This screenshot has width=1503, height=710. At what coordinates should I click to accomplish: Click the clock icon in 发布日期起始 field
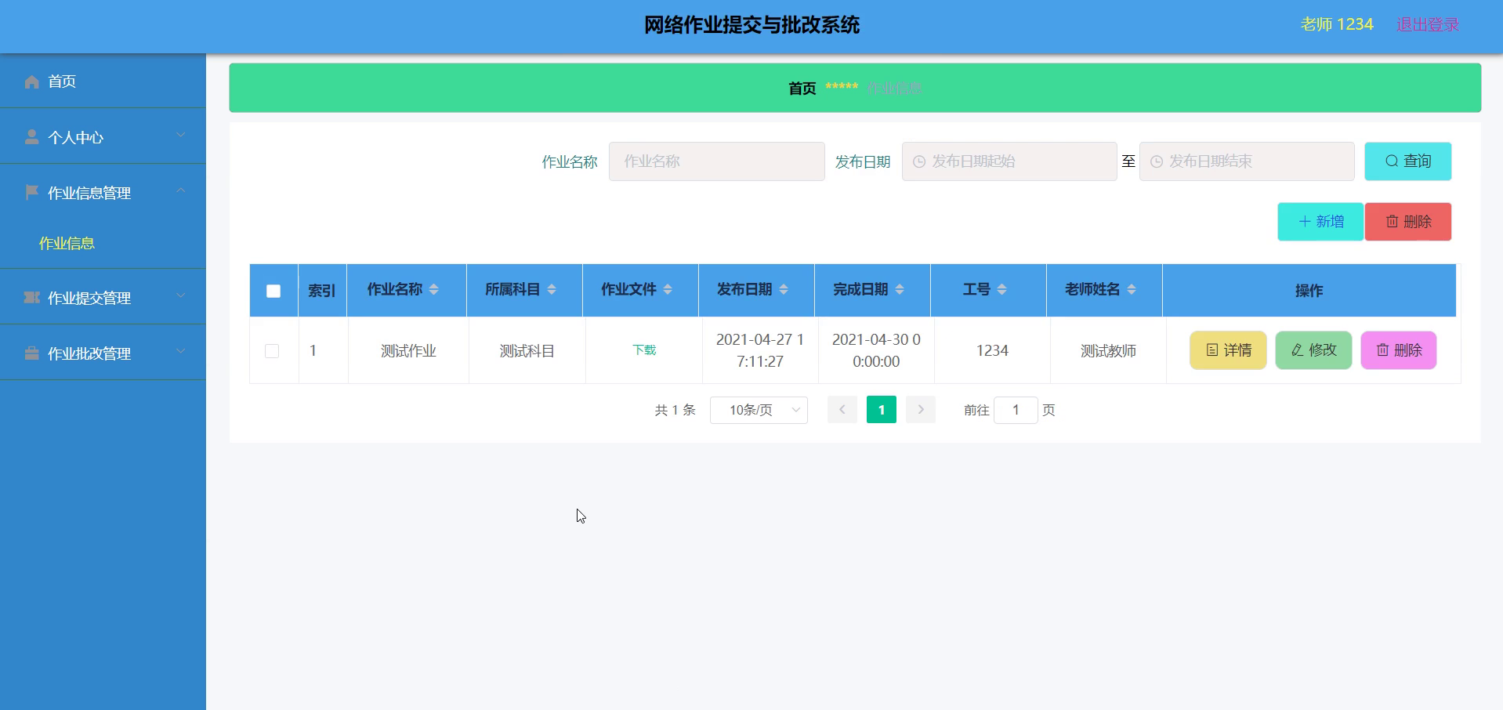(919, 161)
